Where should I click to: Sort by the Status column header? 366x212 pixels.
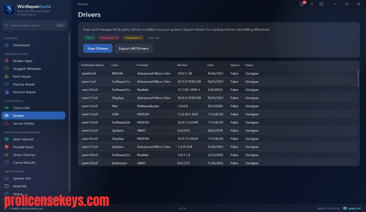[249, 65]
